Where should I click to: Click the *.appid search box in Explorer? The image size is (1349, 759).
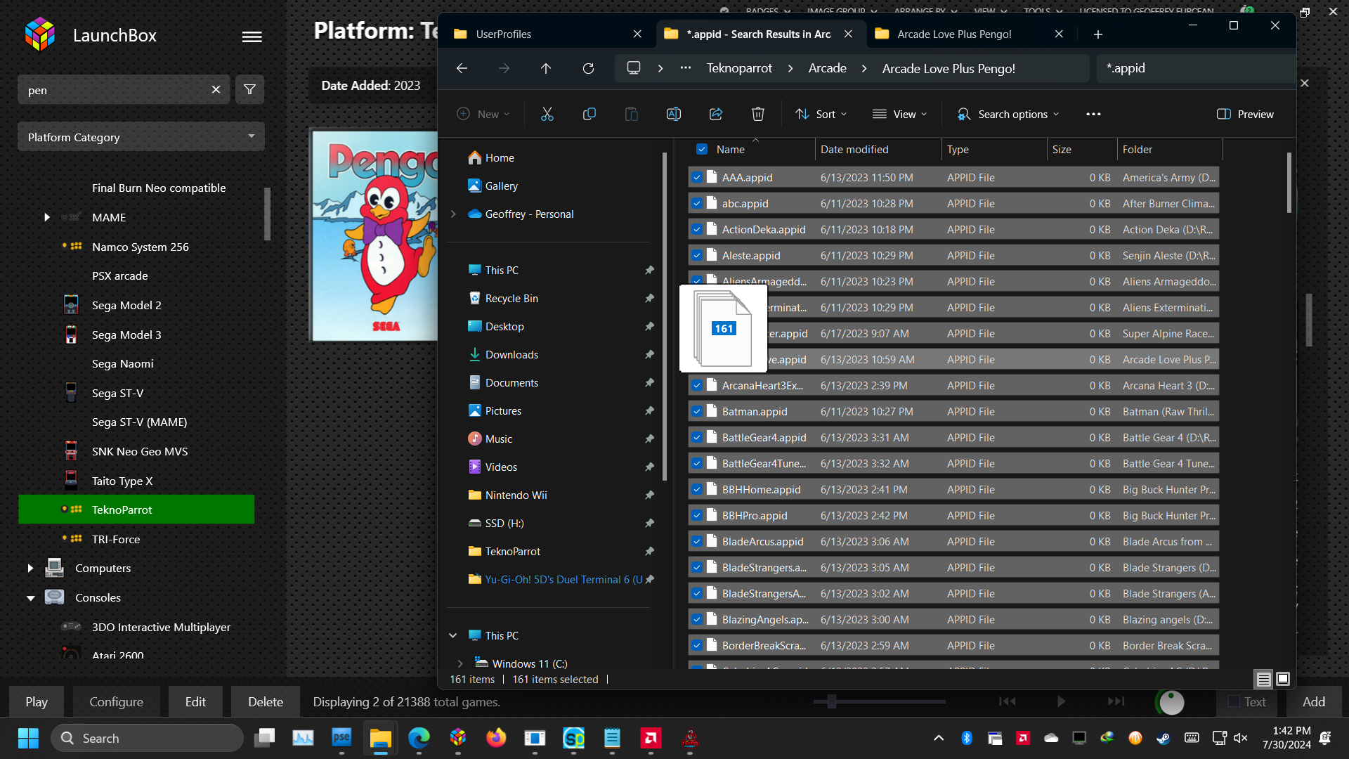(1194, 68)
